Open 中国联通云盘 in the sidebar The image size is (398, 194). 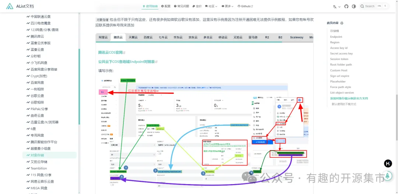pos(41,17)
